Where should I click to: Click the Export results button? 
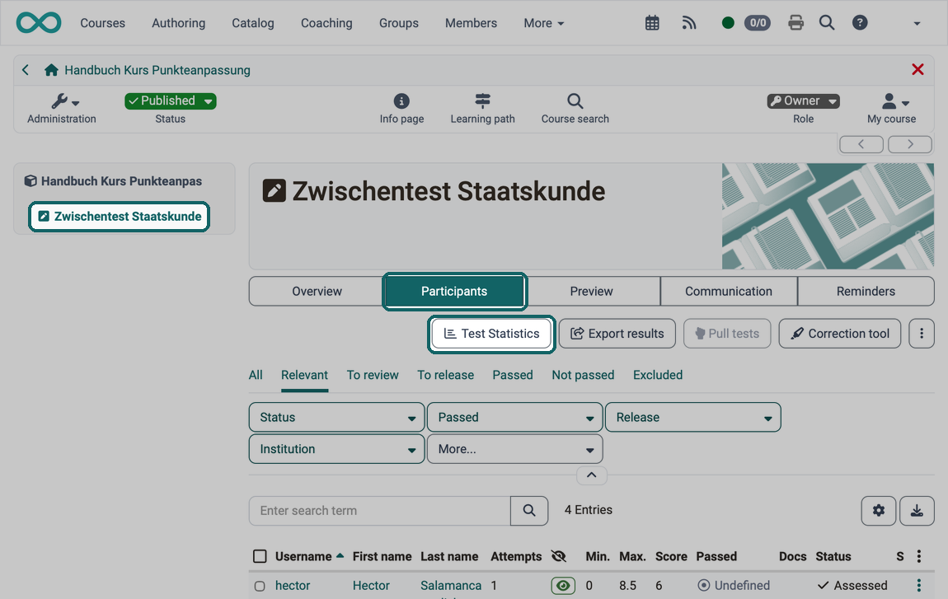(x=617, y=334)
